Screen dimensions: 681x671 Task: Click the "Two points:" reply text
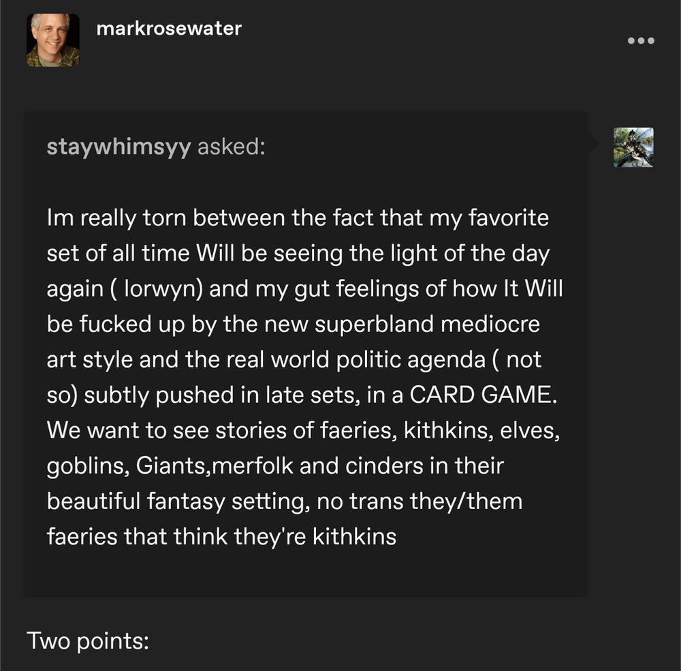(x=88, y=640)
